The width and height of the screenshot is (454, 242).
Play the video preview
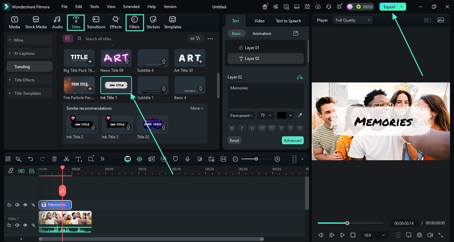343,235
